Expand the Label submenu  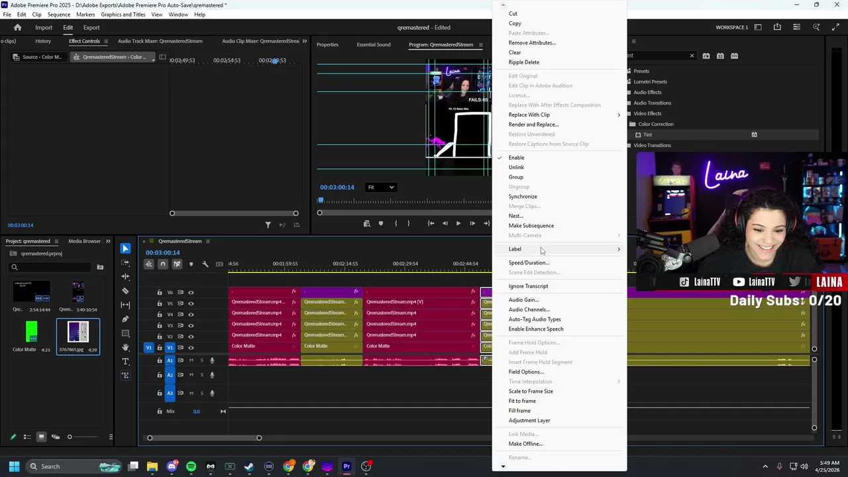coord(559,249)
